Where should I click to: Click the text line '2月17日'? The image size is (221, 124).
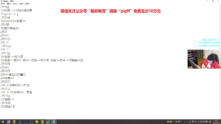pyautogui.click(x=5, y=53)
